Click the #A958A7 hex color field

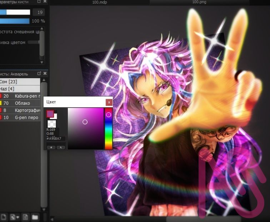(55, 139)
